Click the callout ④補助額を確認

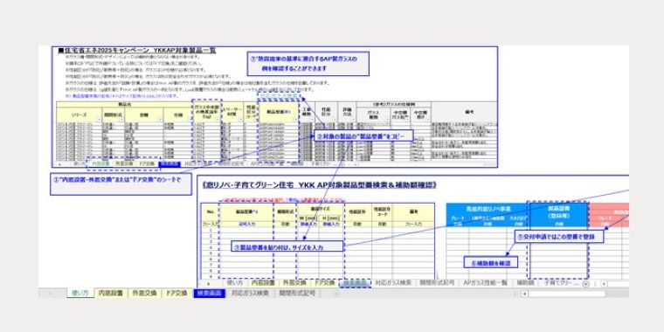pos(491,263)
